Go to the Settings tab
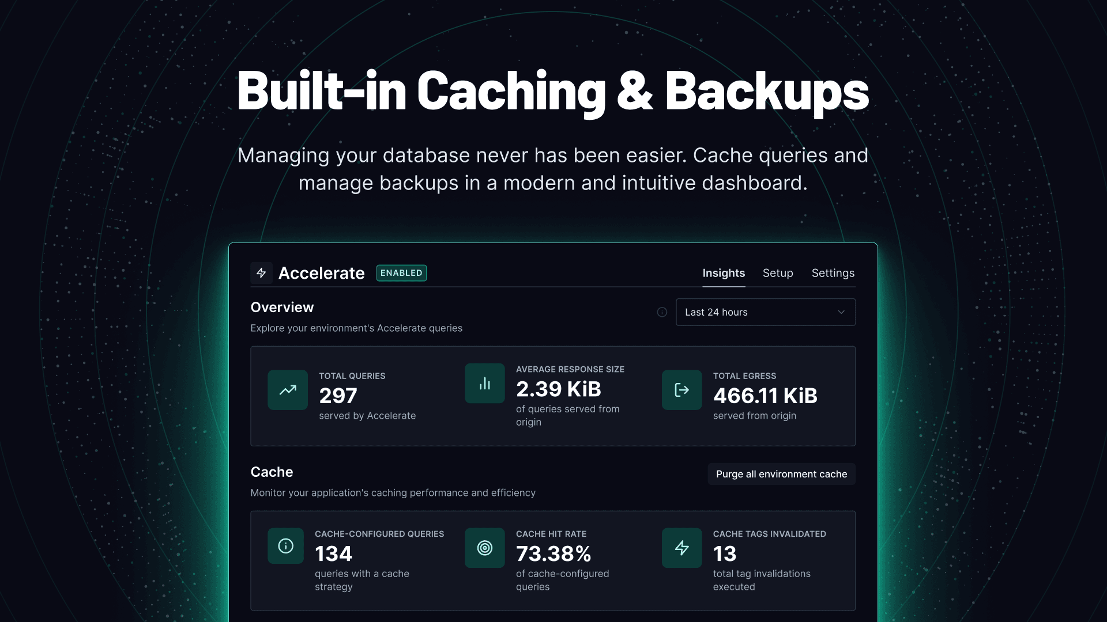This screenshot has height=622, width=1107. coord(833,273)
